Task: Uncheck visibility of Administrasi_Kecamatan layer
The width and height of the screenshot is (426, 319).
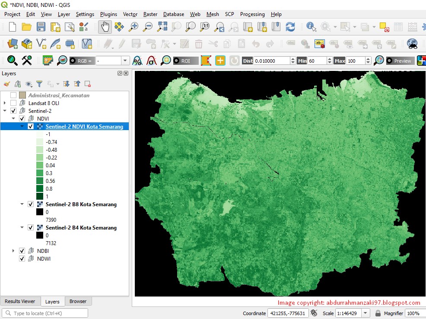Action: 13,95
